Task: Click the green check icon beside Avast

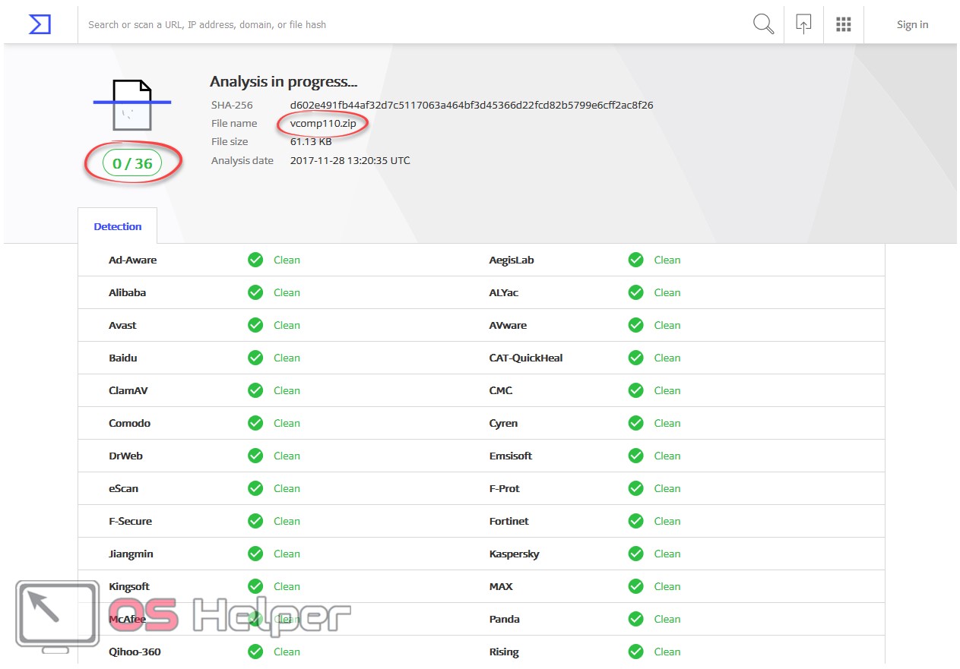Action: 255,325
